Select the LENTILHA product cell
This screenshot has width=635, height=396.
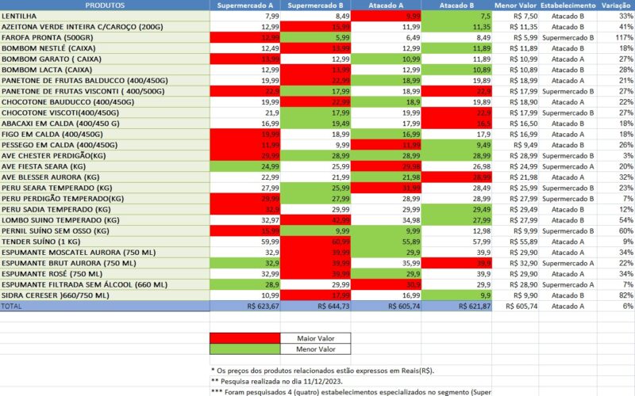coord(105,16)
